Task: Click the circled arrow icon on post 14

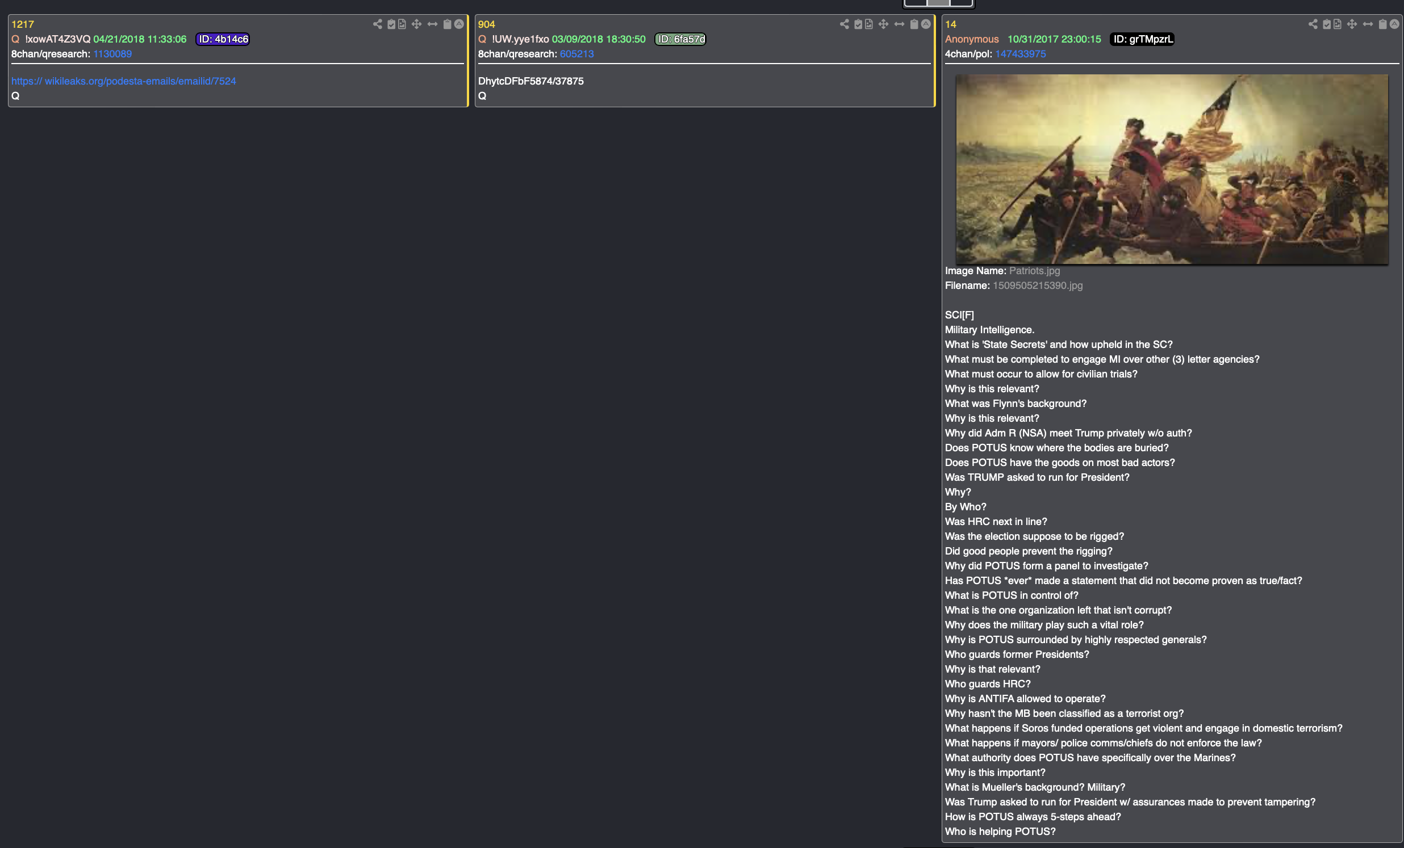Action: tap(1394, 24)
